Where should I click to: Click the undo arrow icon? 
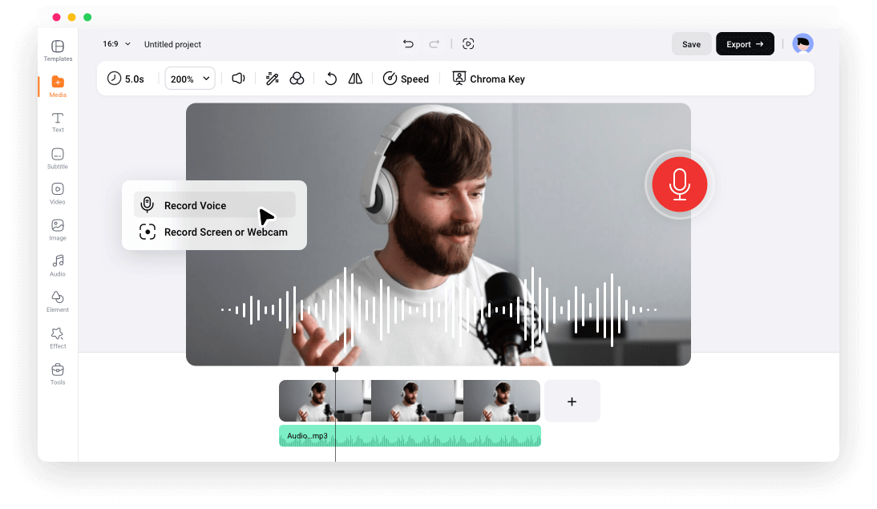[408, 43]
